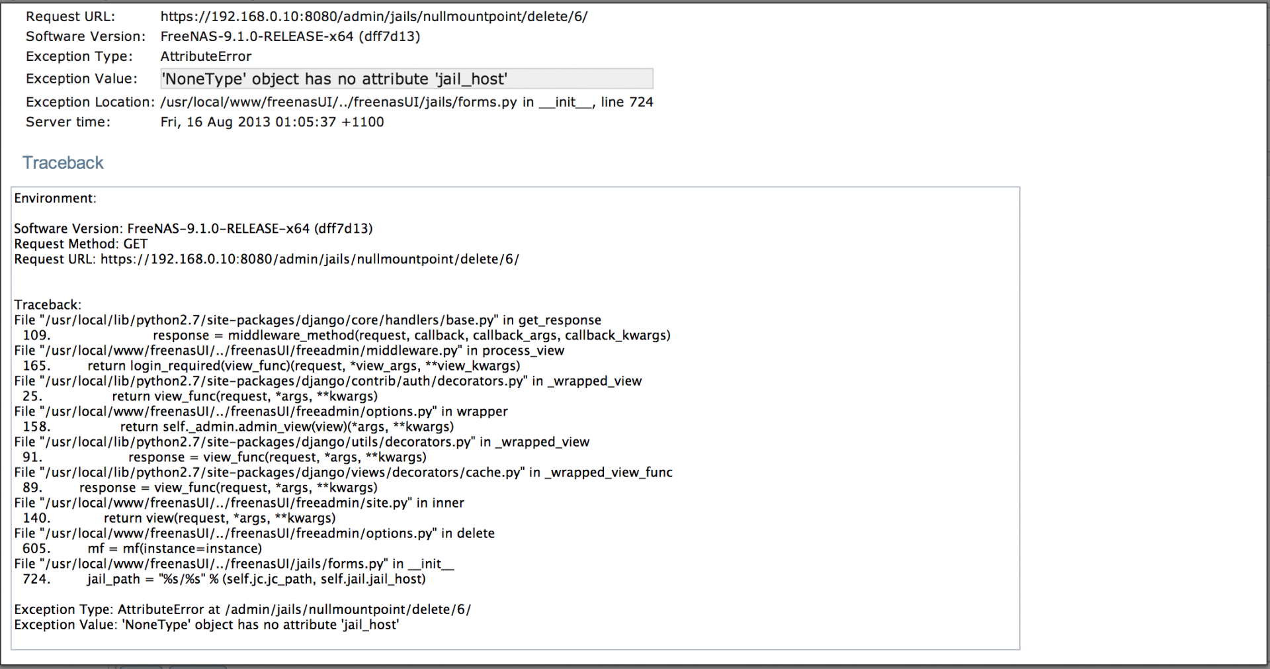Screen dimensions: 1270x669
Task: Click the freeadmin/site.py 'in inner' line
Action: coord(239,503)
